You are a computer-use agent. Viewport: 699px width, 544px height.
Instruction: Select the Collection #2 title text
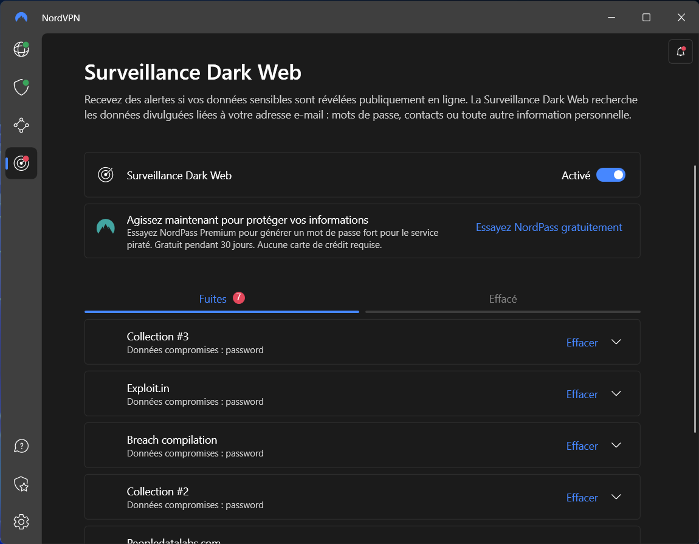coord(158,492)
